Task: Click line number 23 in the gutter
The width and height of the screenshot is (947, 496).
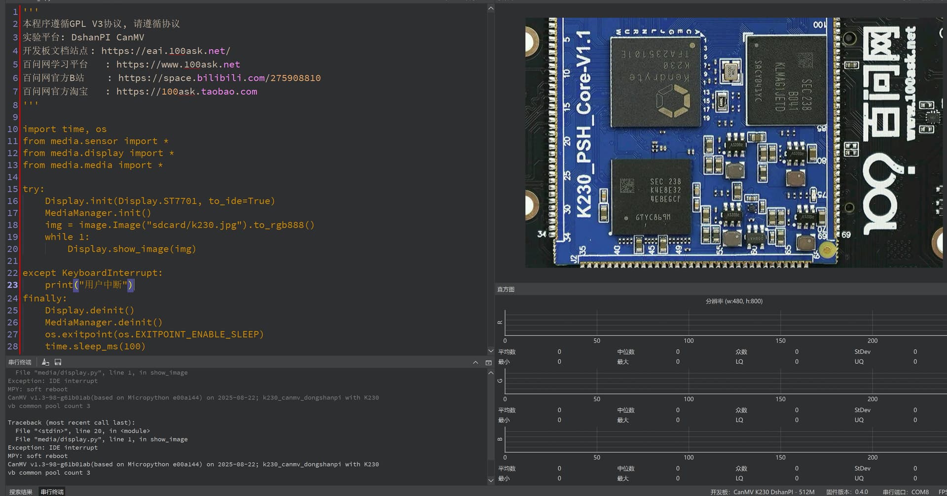Action: point(12,285)
